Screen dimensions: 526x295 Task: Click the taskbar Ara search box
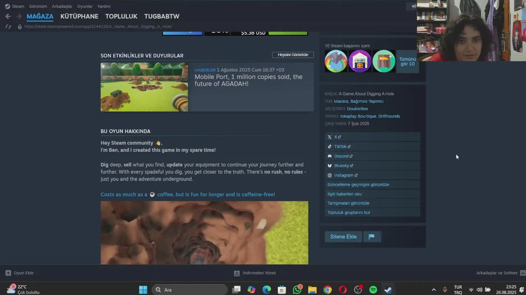click(189, 290)
